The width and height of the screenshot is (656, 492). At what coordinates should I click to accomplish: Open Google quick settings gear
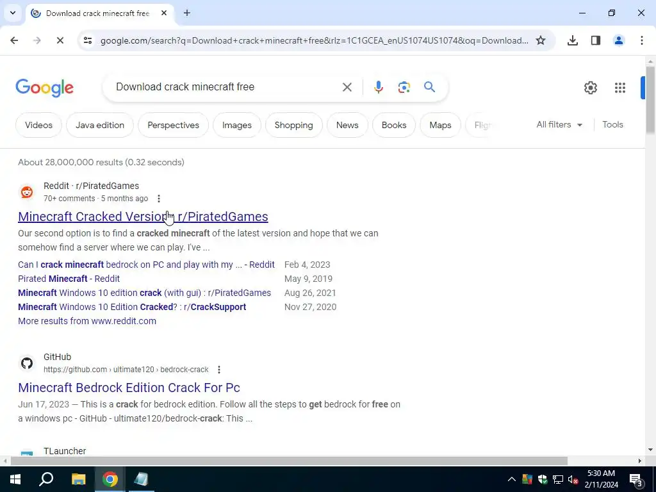pyautogui.click(x=590, y=87)
